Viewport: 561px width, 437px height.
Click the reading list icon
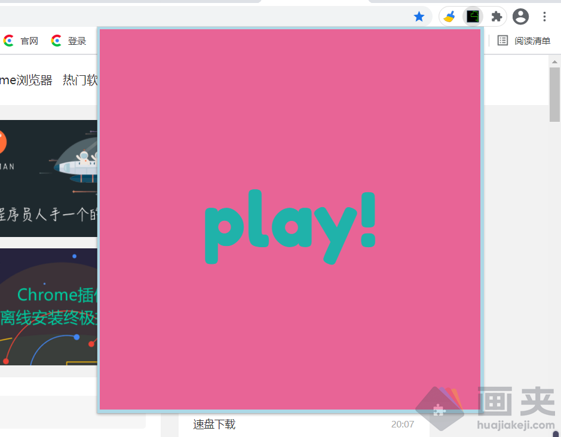click(x=503, y=41)
